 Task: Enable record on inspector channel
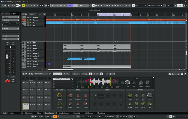[x=8, y=82]
